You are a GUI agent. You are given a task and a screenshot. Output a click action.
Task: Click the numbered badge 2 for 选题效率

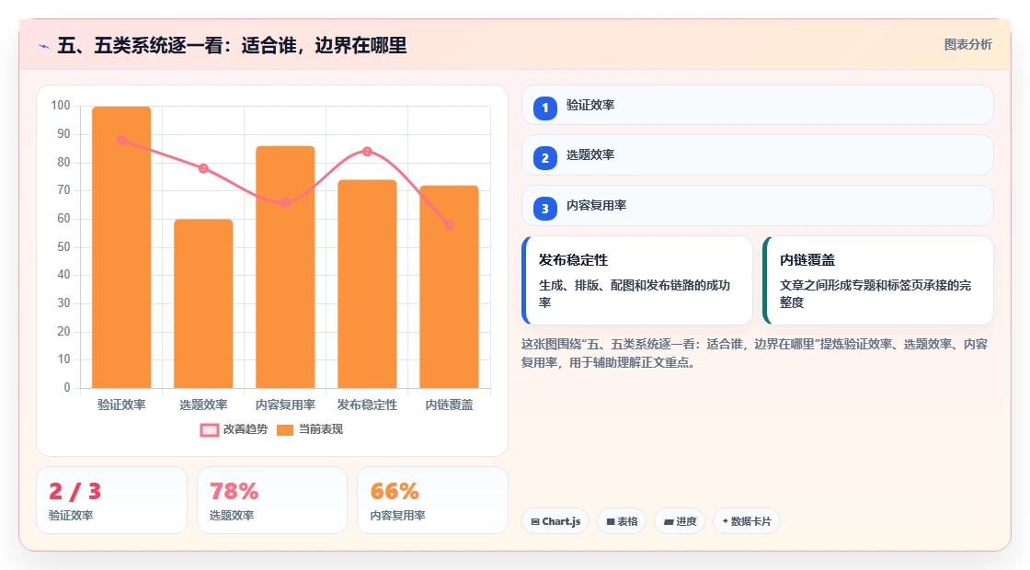click(545, 158)
